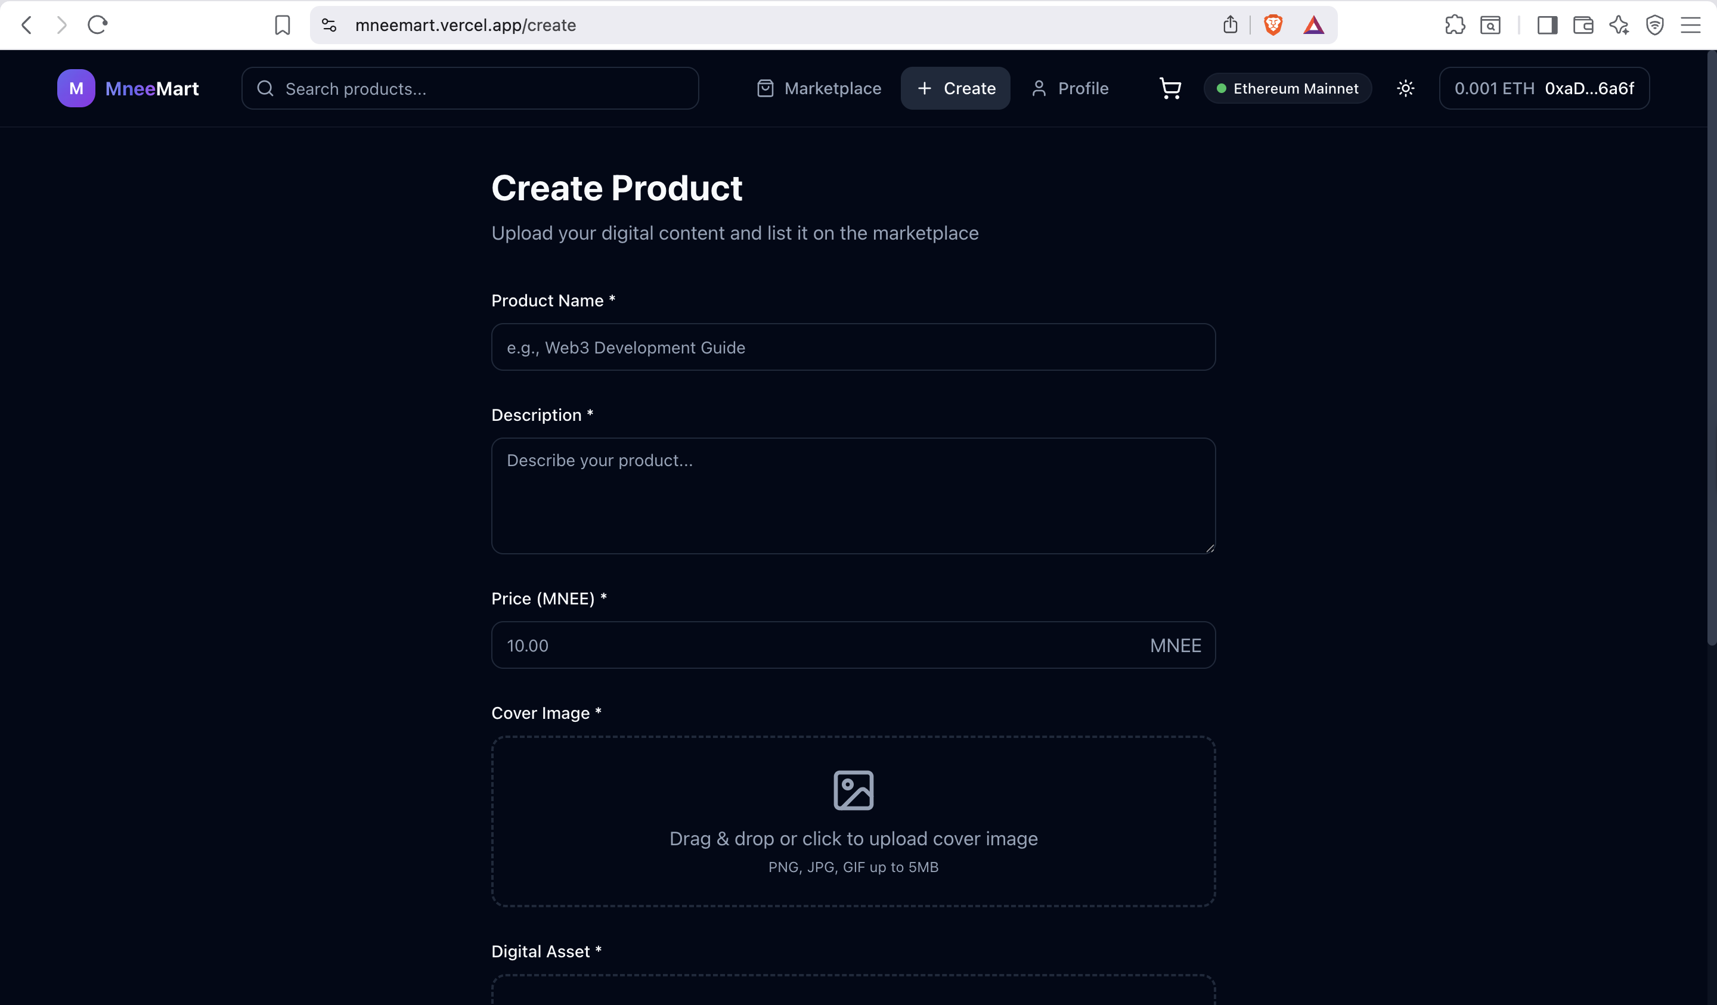Focus the Product Name input field
This screenshot has width=1717, height=1005.
[853, 348]
